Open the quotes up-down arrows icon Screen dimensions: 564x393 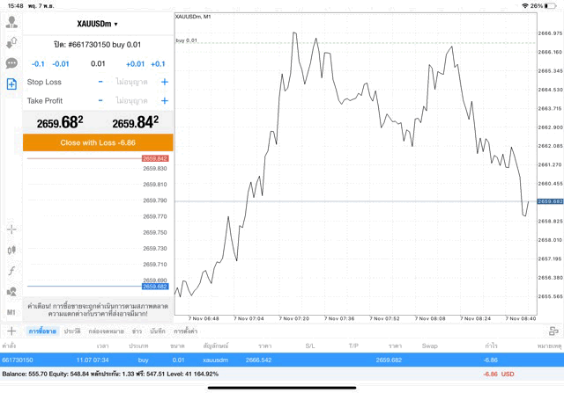(11, 42)
